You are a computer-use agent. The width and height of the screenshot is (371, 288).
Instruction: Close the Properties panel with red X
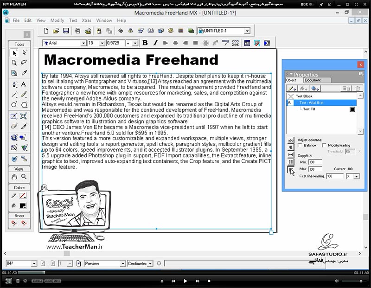pos(361,64)
